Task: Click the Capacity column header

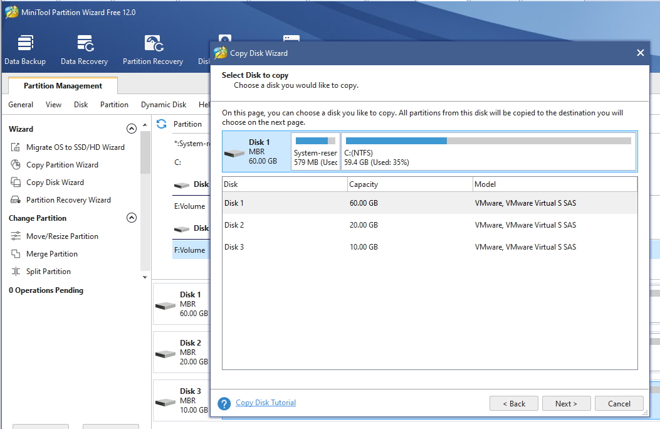Action: point(410,184)
